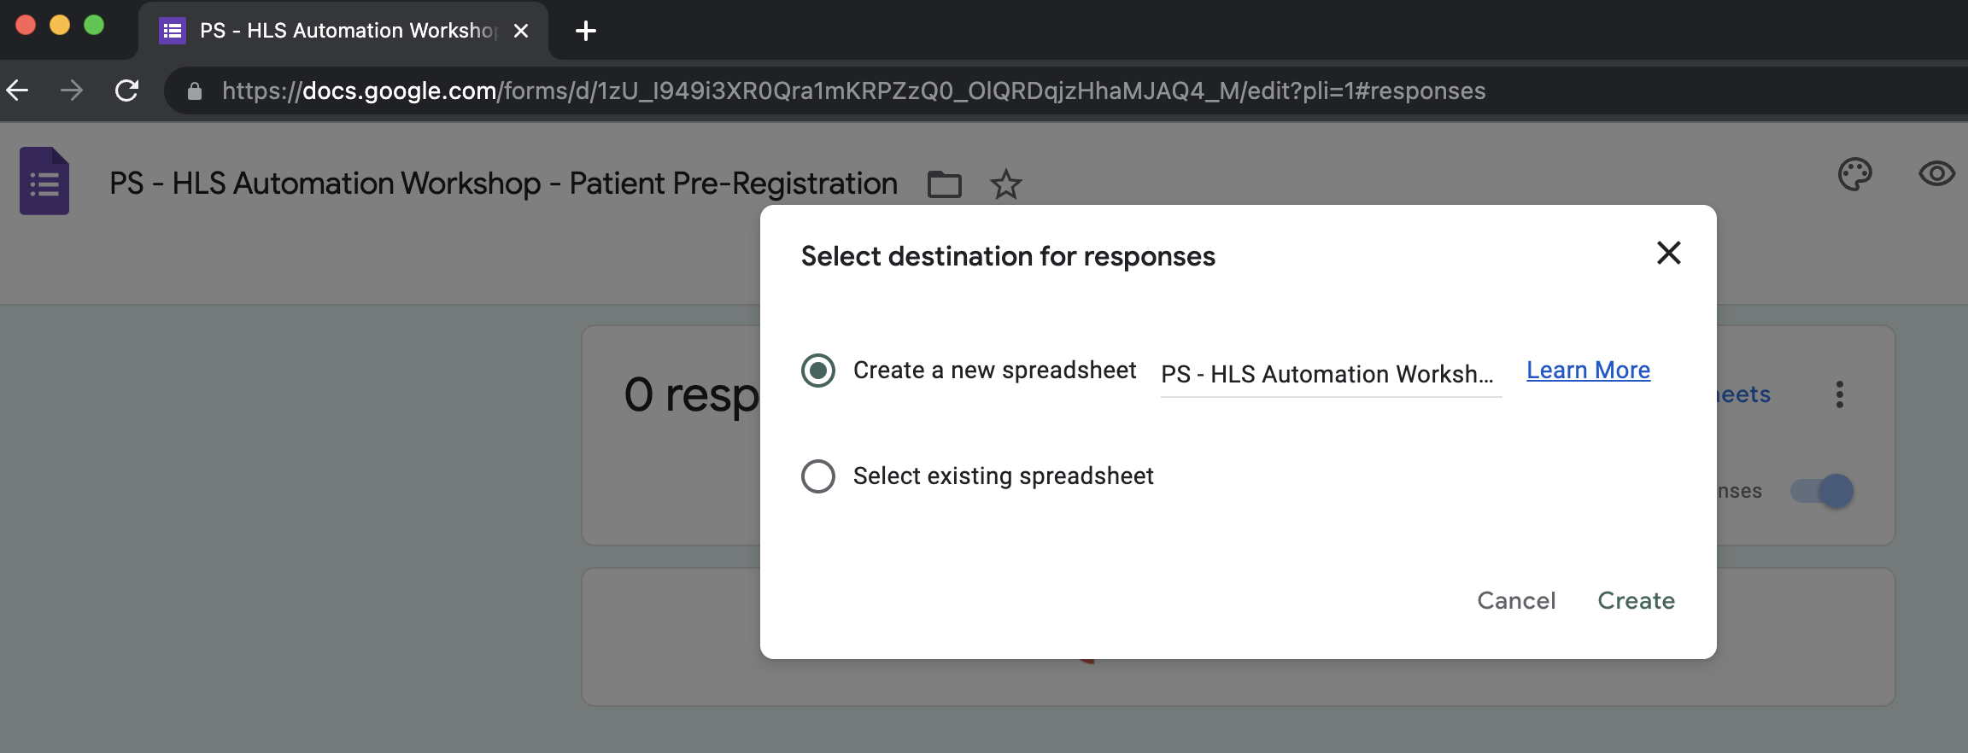This screenshot has width=1968, height=753.
Task: Click the browser back arrow
Action: click(18, 90)
